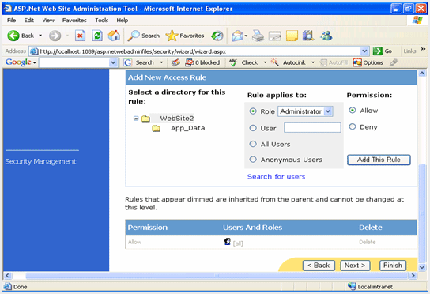
Task: Click the wizard Finish button
Action: tap(393, 266)
